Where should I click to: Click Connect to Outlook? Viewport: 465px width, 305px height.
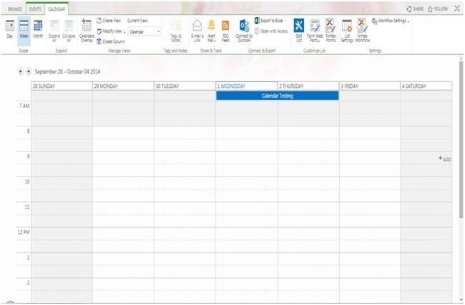coord(244,31)
